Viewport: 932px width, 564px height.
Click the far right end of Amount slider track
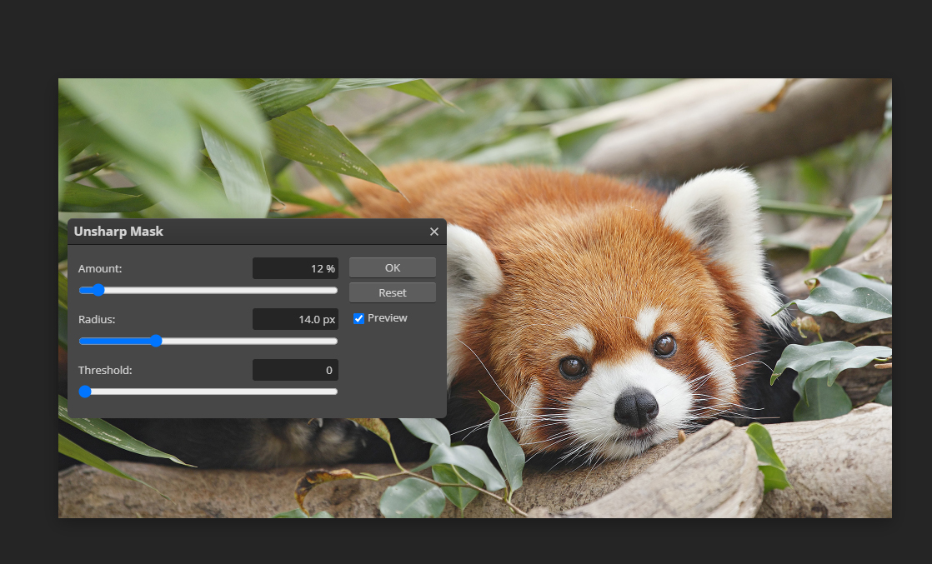tap(334, 290)
